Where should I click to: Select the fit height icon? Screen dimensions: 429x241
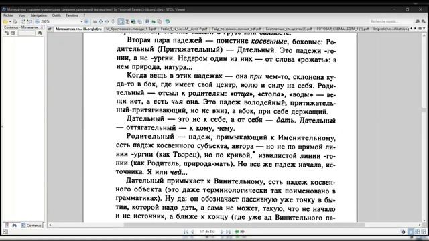[113, 21]
